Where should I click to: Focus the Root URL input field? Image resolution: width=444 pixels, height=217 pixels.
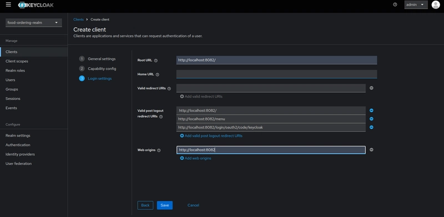(x=276, y=60)
